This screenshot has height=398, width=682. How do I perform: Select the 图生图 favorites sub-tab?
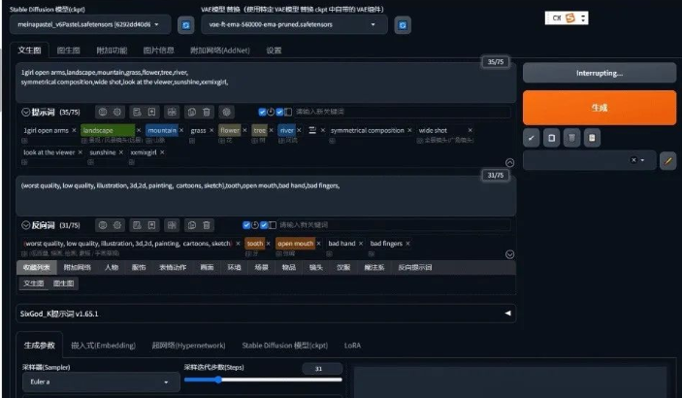63,283
